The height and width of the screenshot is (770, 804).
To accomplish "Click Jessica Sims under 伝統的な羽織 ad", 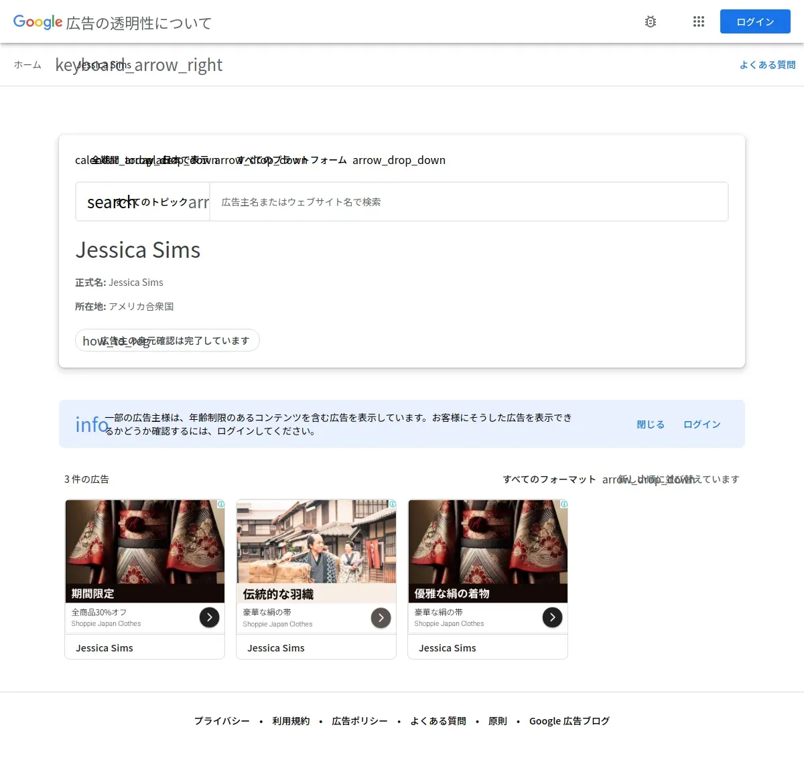I will point(276,648).
